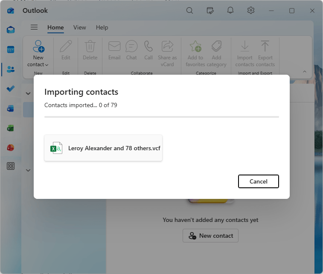Screen dimensions: 323x274
Task: Click the Leroy Alexander vcf file card
Action: pyautogui.click(x=103, y=148)
